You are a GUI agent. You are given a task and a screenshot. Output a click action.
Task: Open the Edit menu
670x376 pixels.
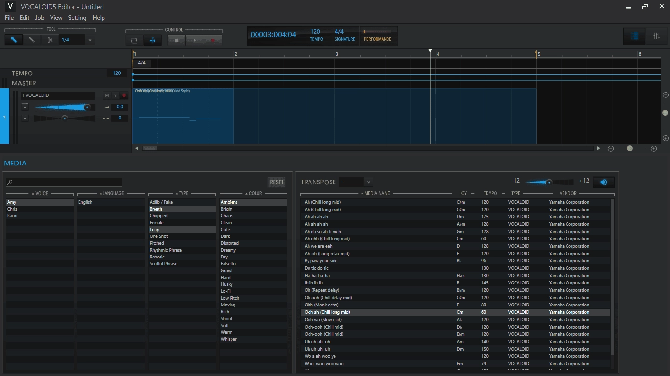(25, 18)
